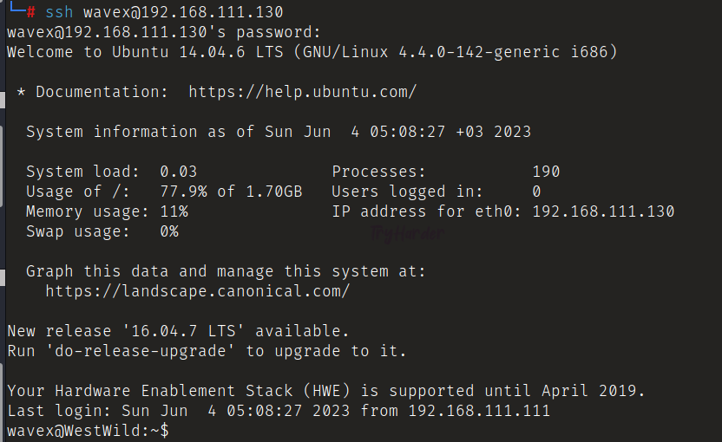Click the eth0 IP address 192.168.111.130
This screenshot has width=722, height=442.
tap(603, 211)
